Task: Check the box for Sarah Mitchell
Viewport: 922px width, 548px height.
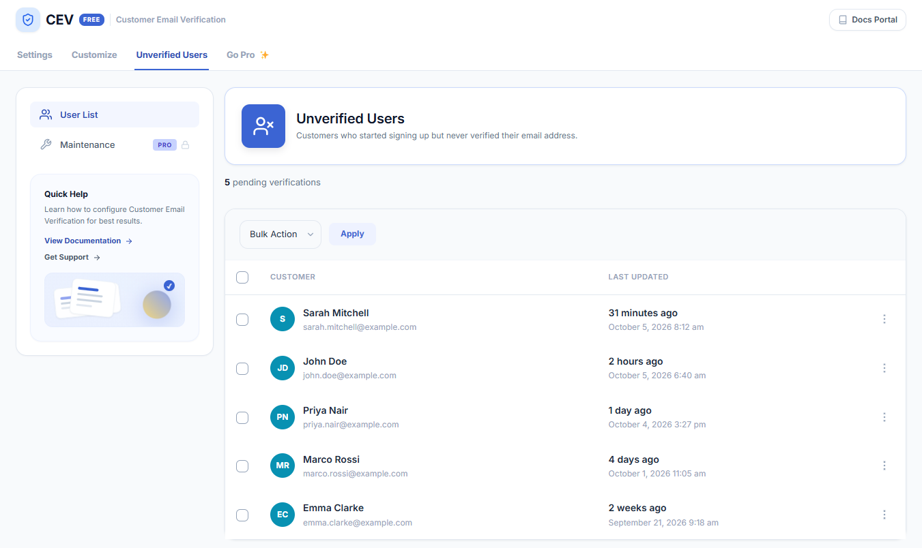Action: 242,320
